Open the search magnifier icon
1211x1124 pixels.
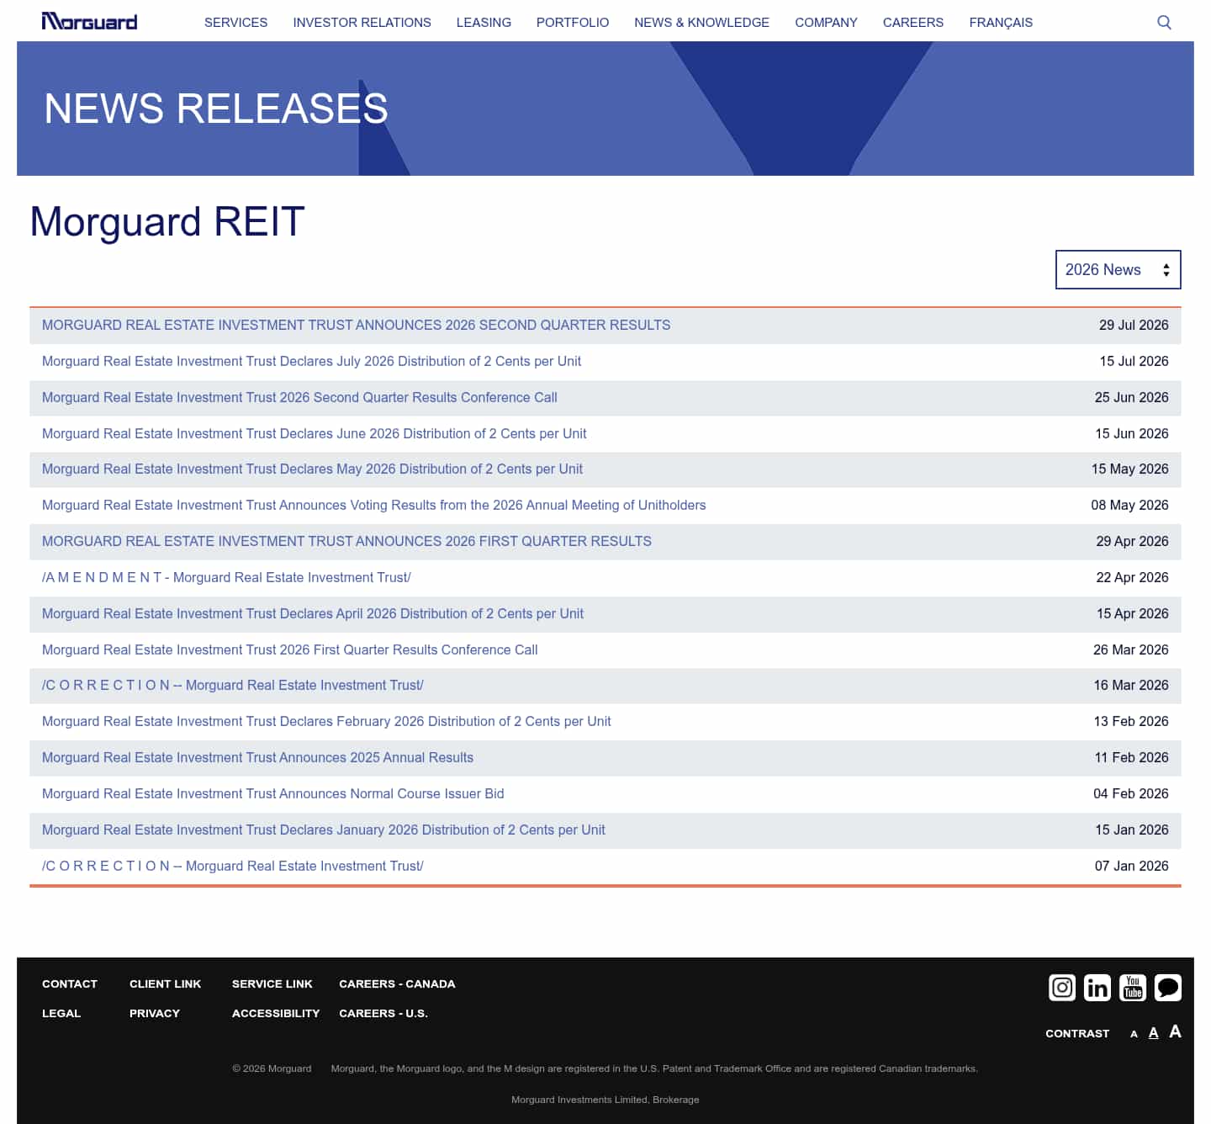[x=1164, y=22]
